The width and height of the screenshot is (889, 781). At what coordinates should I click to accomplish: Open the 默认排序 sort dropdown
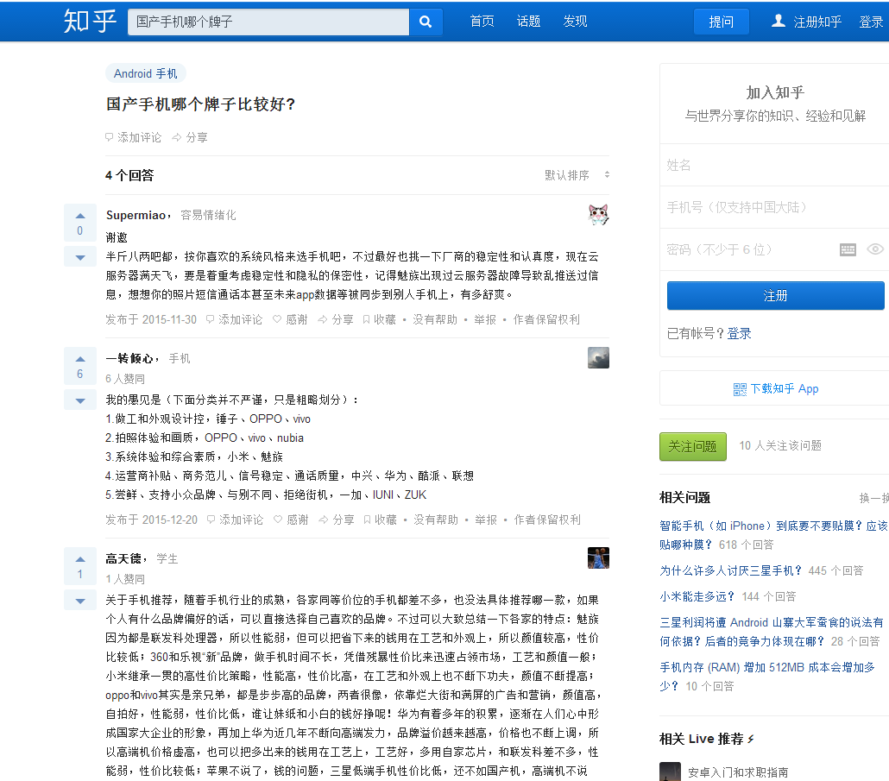pos(577,175)
